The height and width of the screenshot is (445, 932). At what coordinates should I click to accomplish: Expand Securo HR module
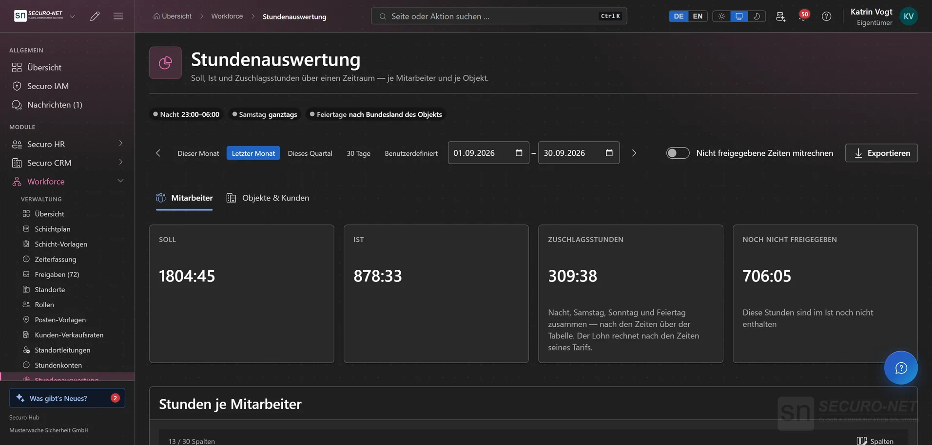pos(67,144)
